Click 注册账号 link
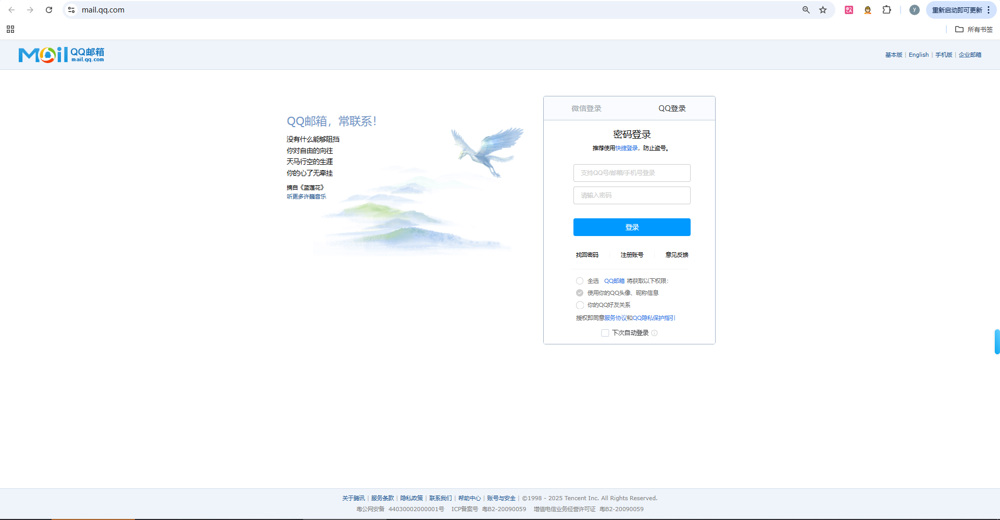 click(632, 255)
